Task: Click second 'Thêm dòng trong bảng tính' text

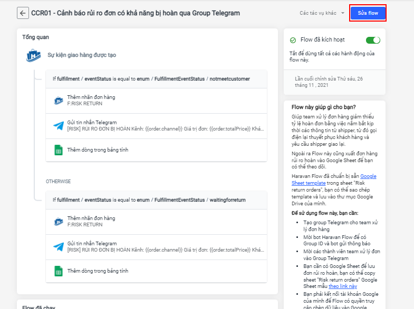Action: point(98,271)
